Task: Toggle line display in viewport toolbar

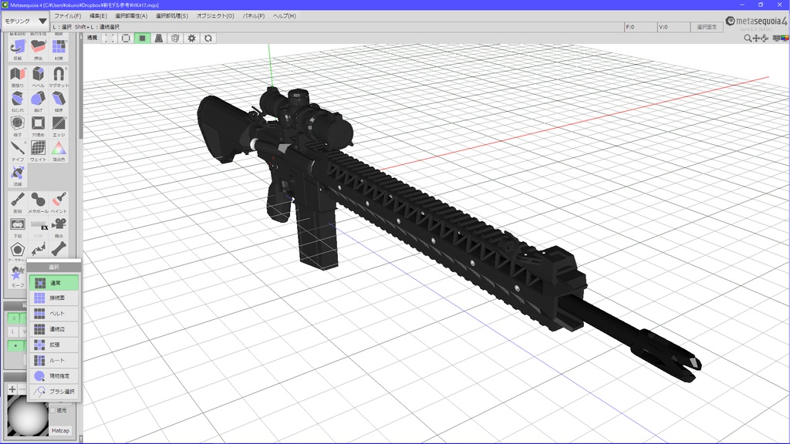Action: point(126,39)
